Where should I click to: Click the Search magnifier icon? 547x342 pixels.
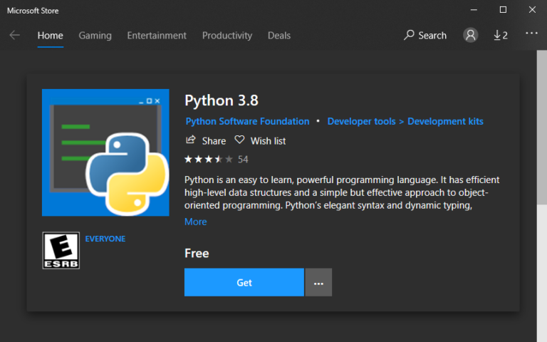coord(409,35)
